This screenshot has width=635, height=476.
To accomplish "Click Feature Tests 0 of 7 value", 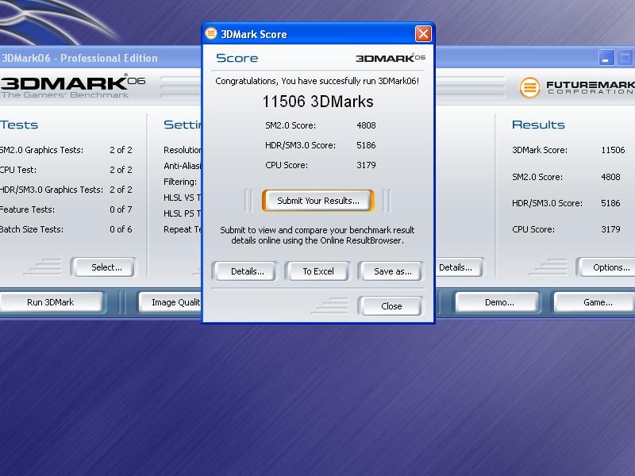I will tap(121, 209).
